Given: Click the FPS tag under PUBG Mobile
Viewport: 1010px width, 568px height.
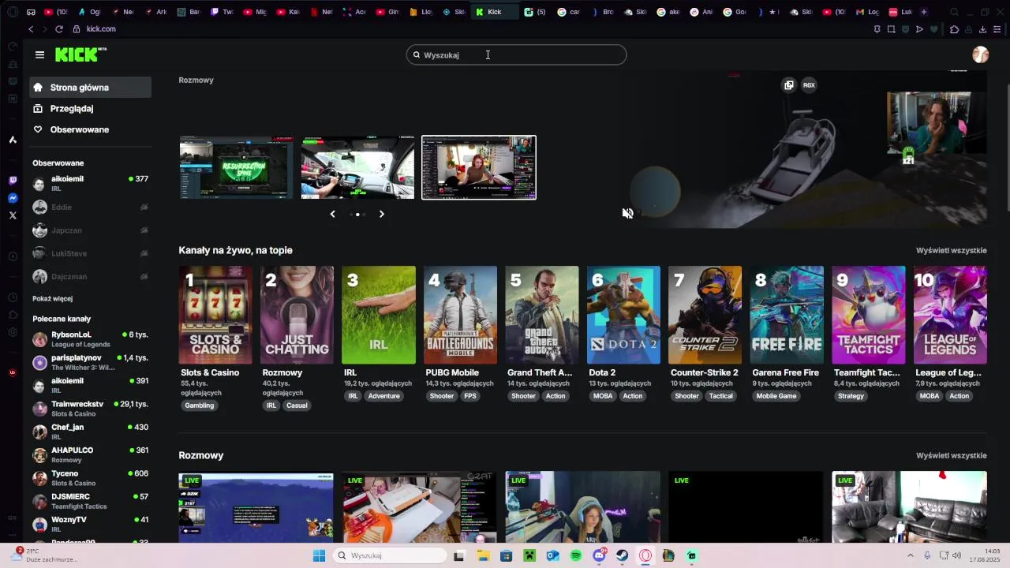Looking at the screenshot, I should (x=470, y=396).
